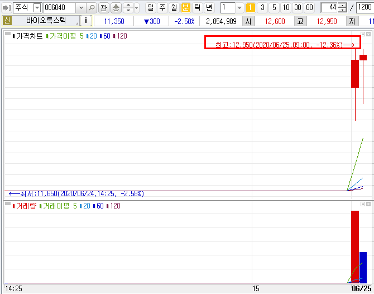374x294 pixels.
Task: Switch chart to daily 일 period
Action: [151, 8]
